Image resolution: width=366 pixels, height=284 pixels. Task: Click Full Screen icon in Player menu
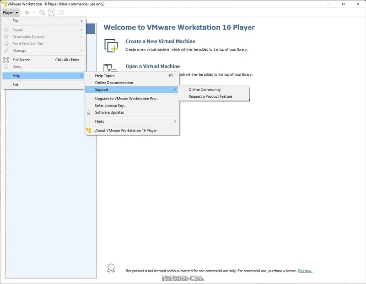(6, 60)
